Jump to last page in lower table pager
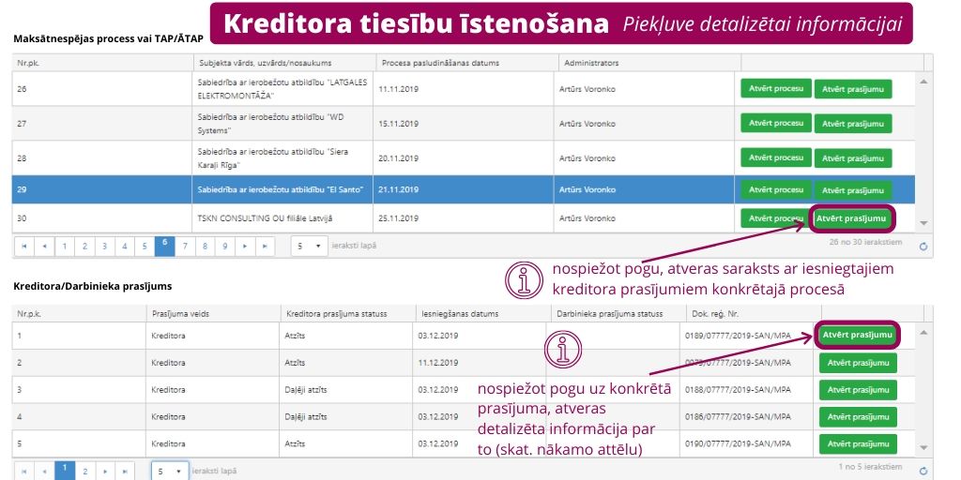 pyautogui.click(x=125, y=471)
